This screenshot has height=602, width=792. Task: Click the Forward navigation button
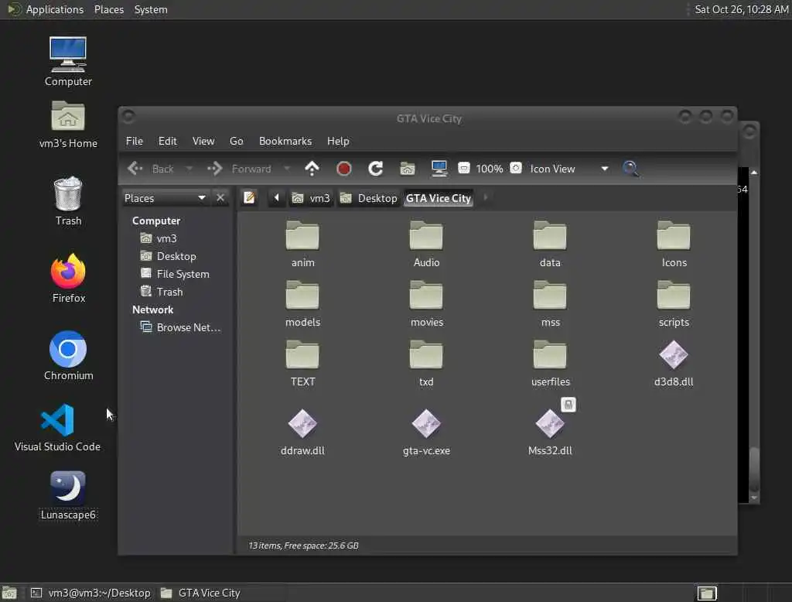click(x=240, y=169)
